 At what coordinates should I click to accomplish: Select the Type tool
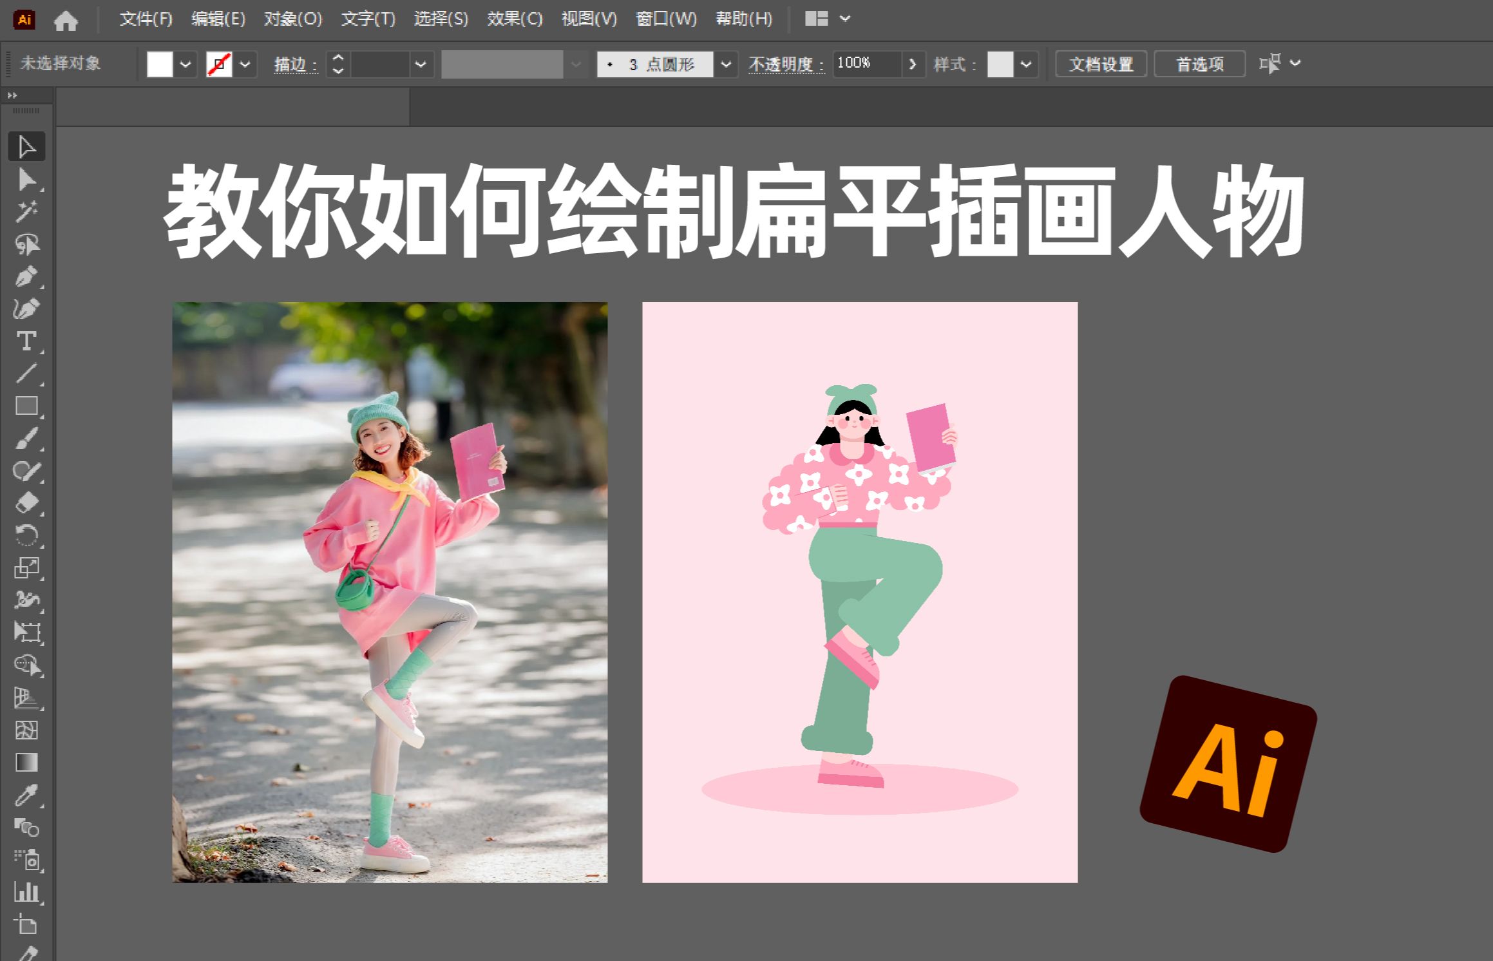pos(26,341)
